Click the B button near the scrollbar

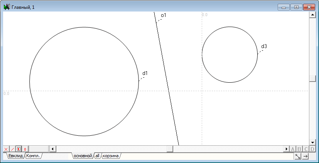[x=299, y=149]
